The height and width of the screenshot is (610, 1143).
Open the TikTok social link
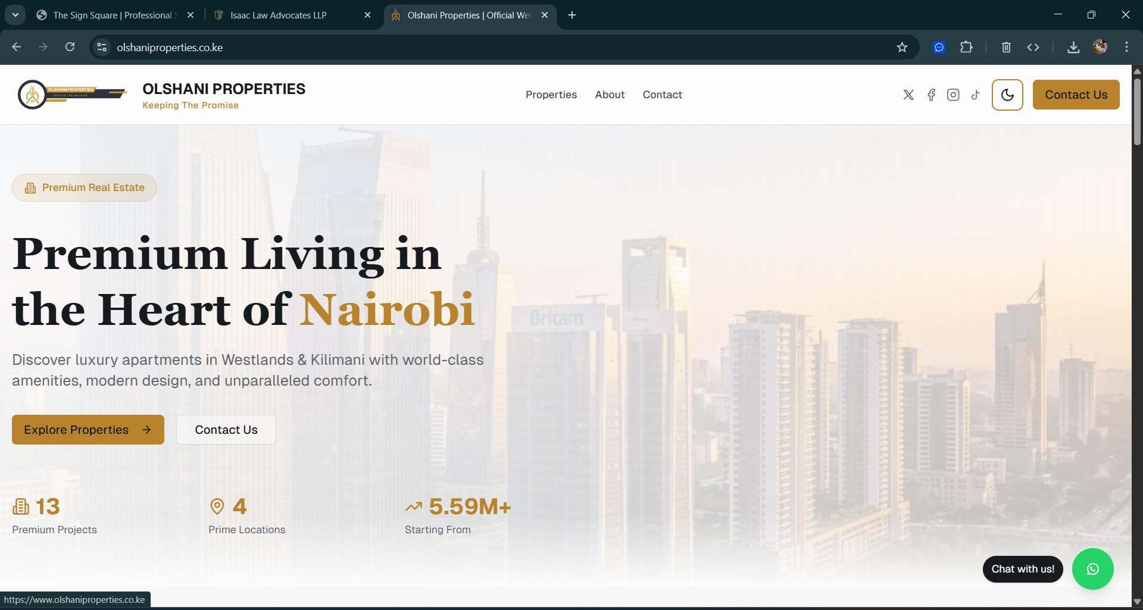pos(975,95)
